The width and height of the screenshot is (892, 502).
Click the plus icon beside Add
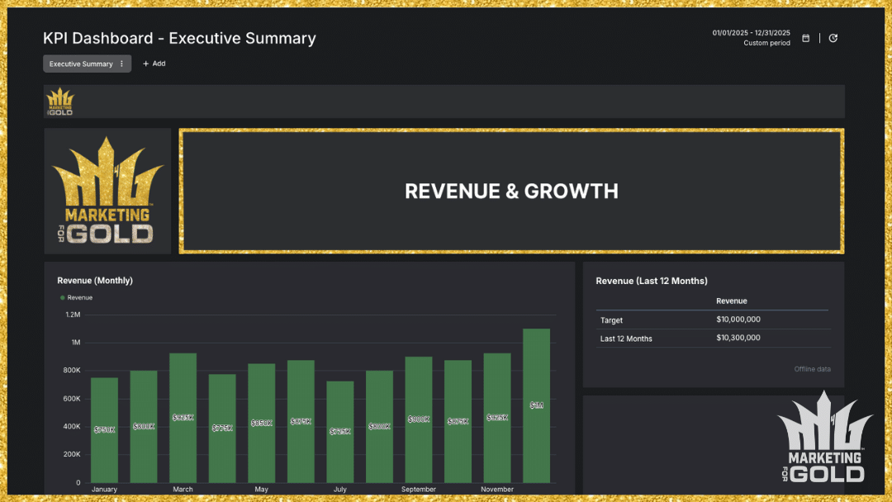[x=146, y=64]
